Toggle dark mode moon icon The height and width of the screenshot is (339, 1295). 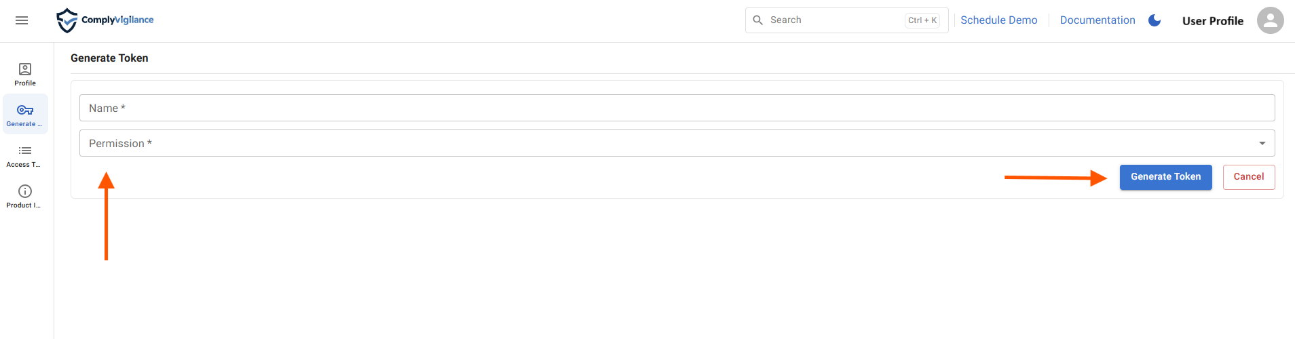click(1155, 20)
